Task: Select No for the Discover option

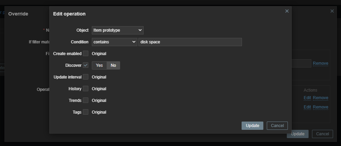Action: [x=113, y=65]
